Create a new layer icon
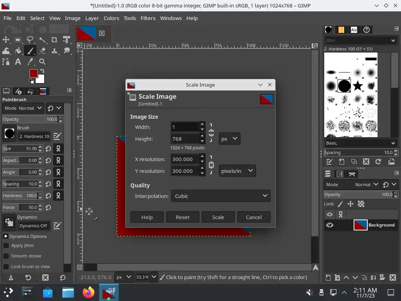The image size is (401, 301). 328,277
